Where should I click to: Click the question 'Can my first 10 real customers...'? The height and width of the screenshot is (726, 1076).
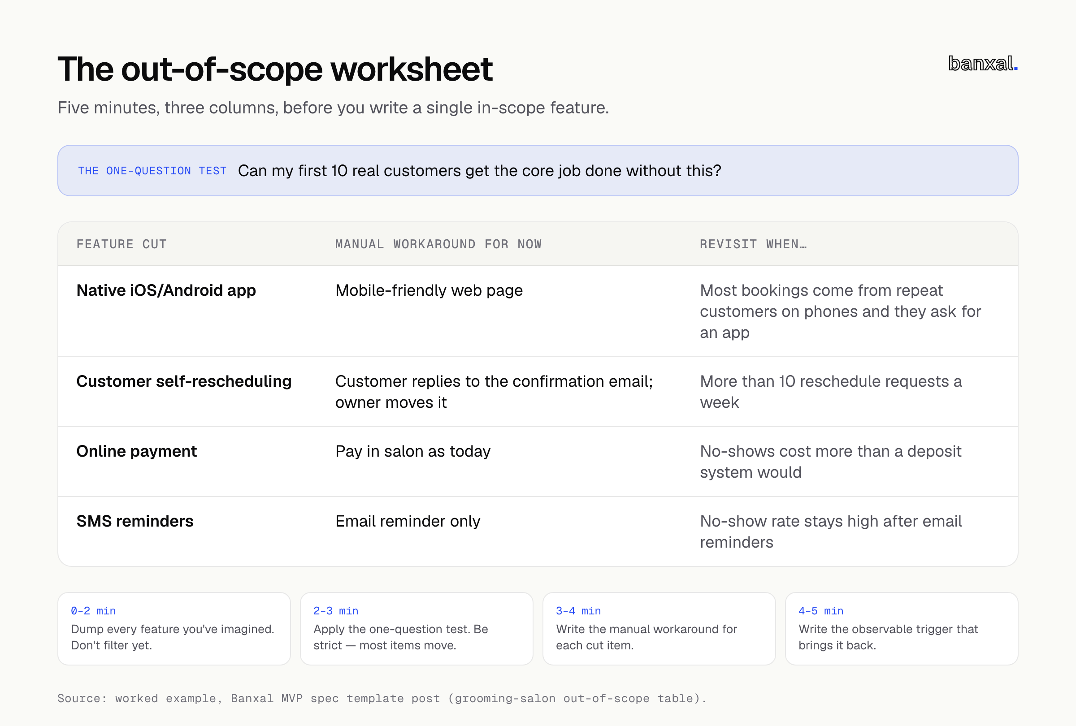pyautogui.click(x=479, y=171)
